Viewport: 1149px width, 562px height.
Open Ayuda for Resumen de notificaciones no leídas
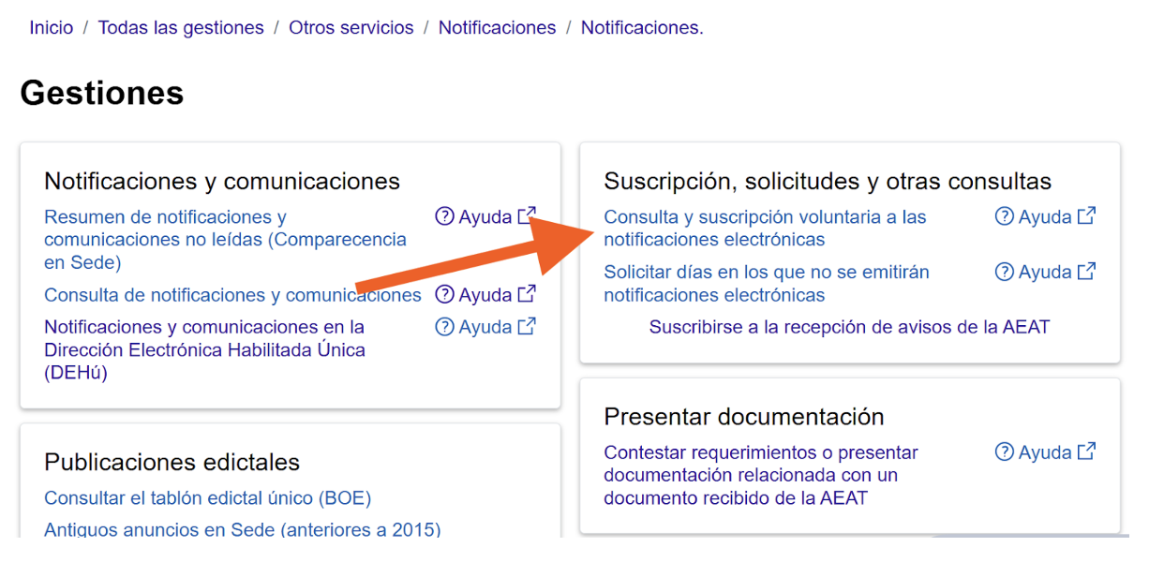click(485, 217)
